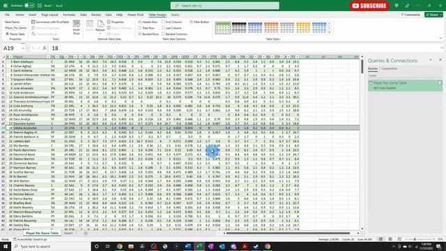Image resolution: width=446 pixels, height=251 pixels.
Task: Click the Normal view icon in status bar
Action: pyautogui.click(x=380, y=239)
